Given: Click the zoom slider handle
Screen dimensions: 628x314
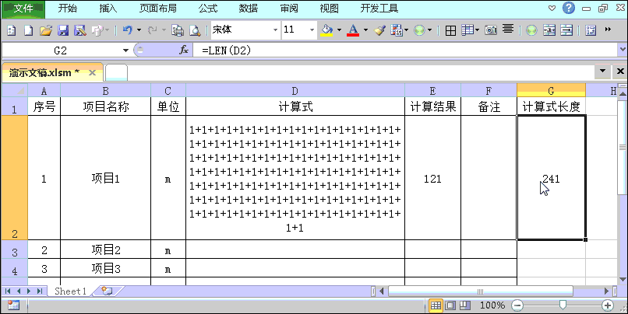Looking at the screenshot, I should [563, 305].
